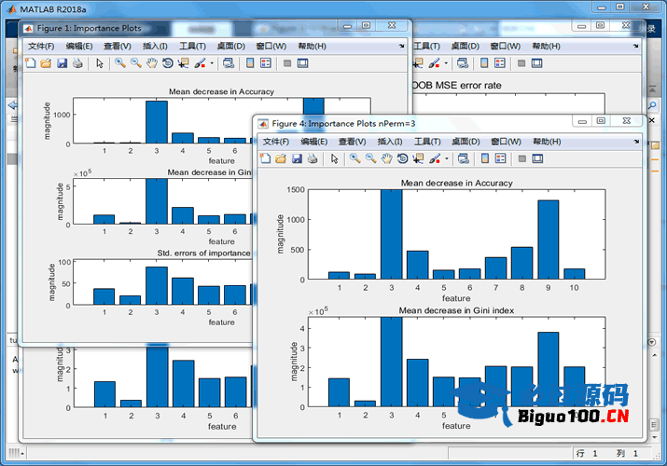Select Data Cursor tool in Figure 4
Viewport: 667px width, 466px height.
pos(418,158)
